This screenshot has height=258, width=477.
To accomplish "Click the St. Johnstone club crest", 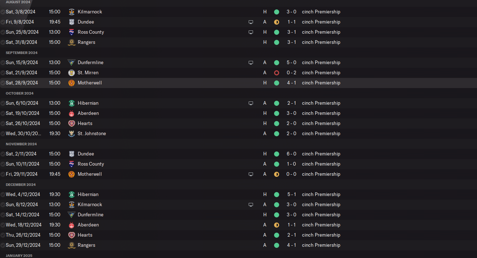I will click(x=72, y=134).
